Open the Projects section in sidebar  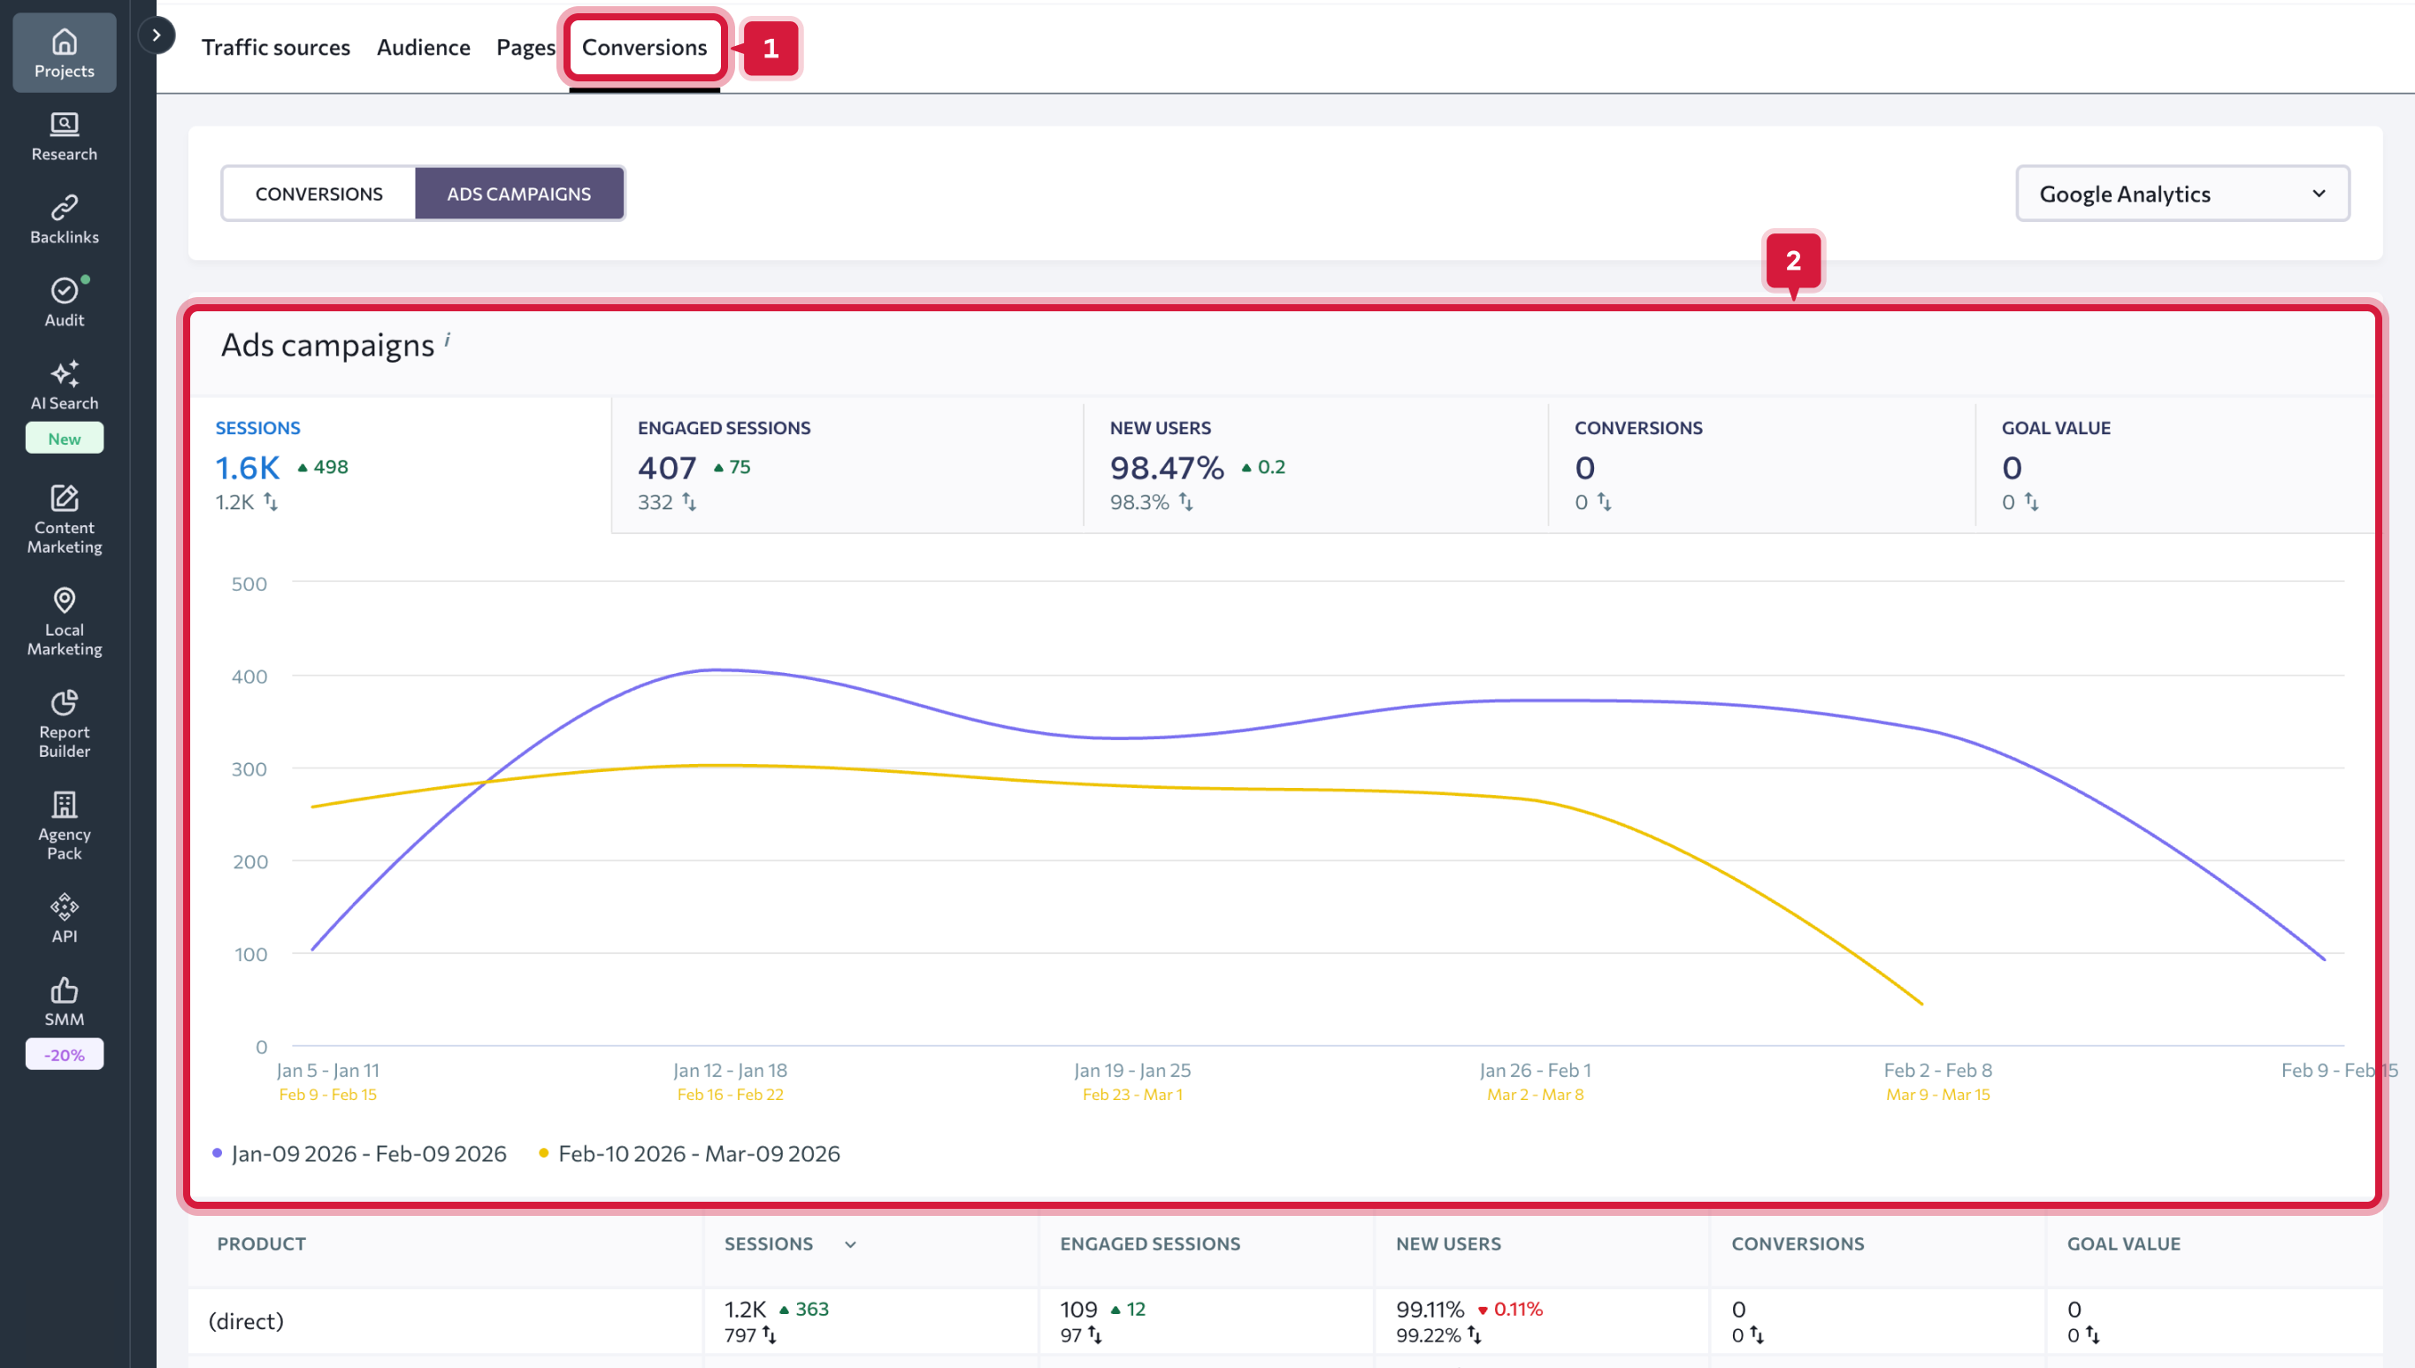(64, 53)
